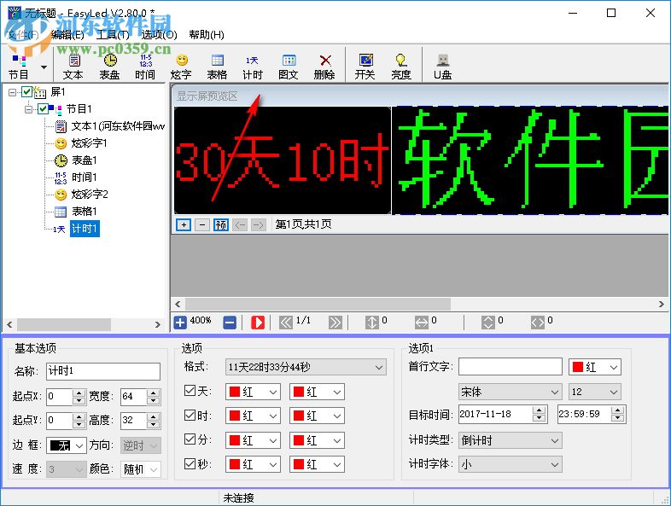The height and width of the screenshot is (506, 671).
Task: Collapse the 屏1 tree node
Action: (x=12, y=92)
